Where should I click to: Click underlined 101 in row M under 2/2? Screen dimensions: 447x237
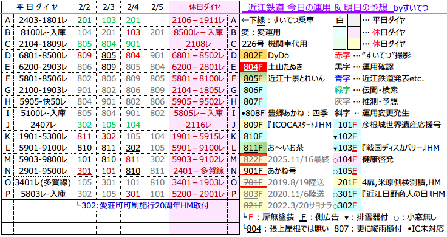point(84,159)
